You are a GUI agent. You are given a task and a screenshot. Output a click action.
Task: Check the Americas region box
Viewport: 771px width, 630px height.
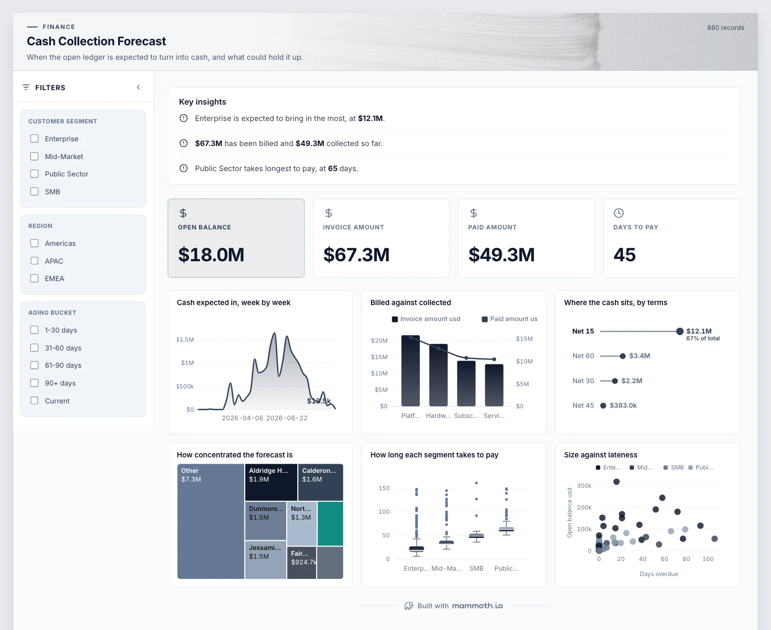tap(34, 243)
